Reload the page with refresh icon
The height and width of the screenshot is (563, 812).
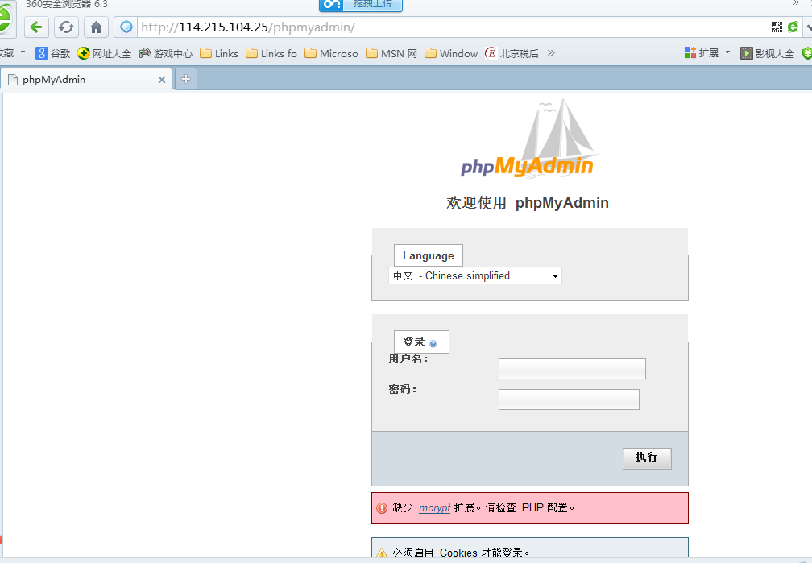66,27
